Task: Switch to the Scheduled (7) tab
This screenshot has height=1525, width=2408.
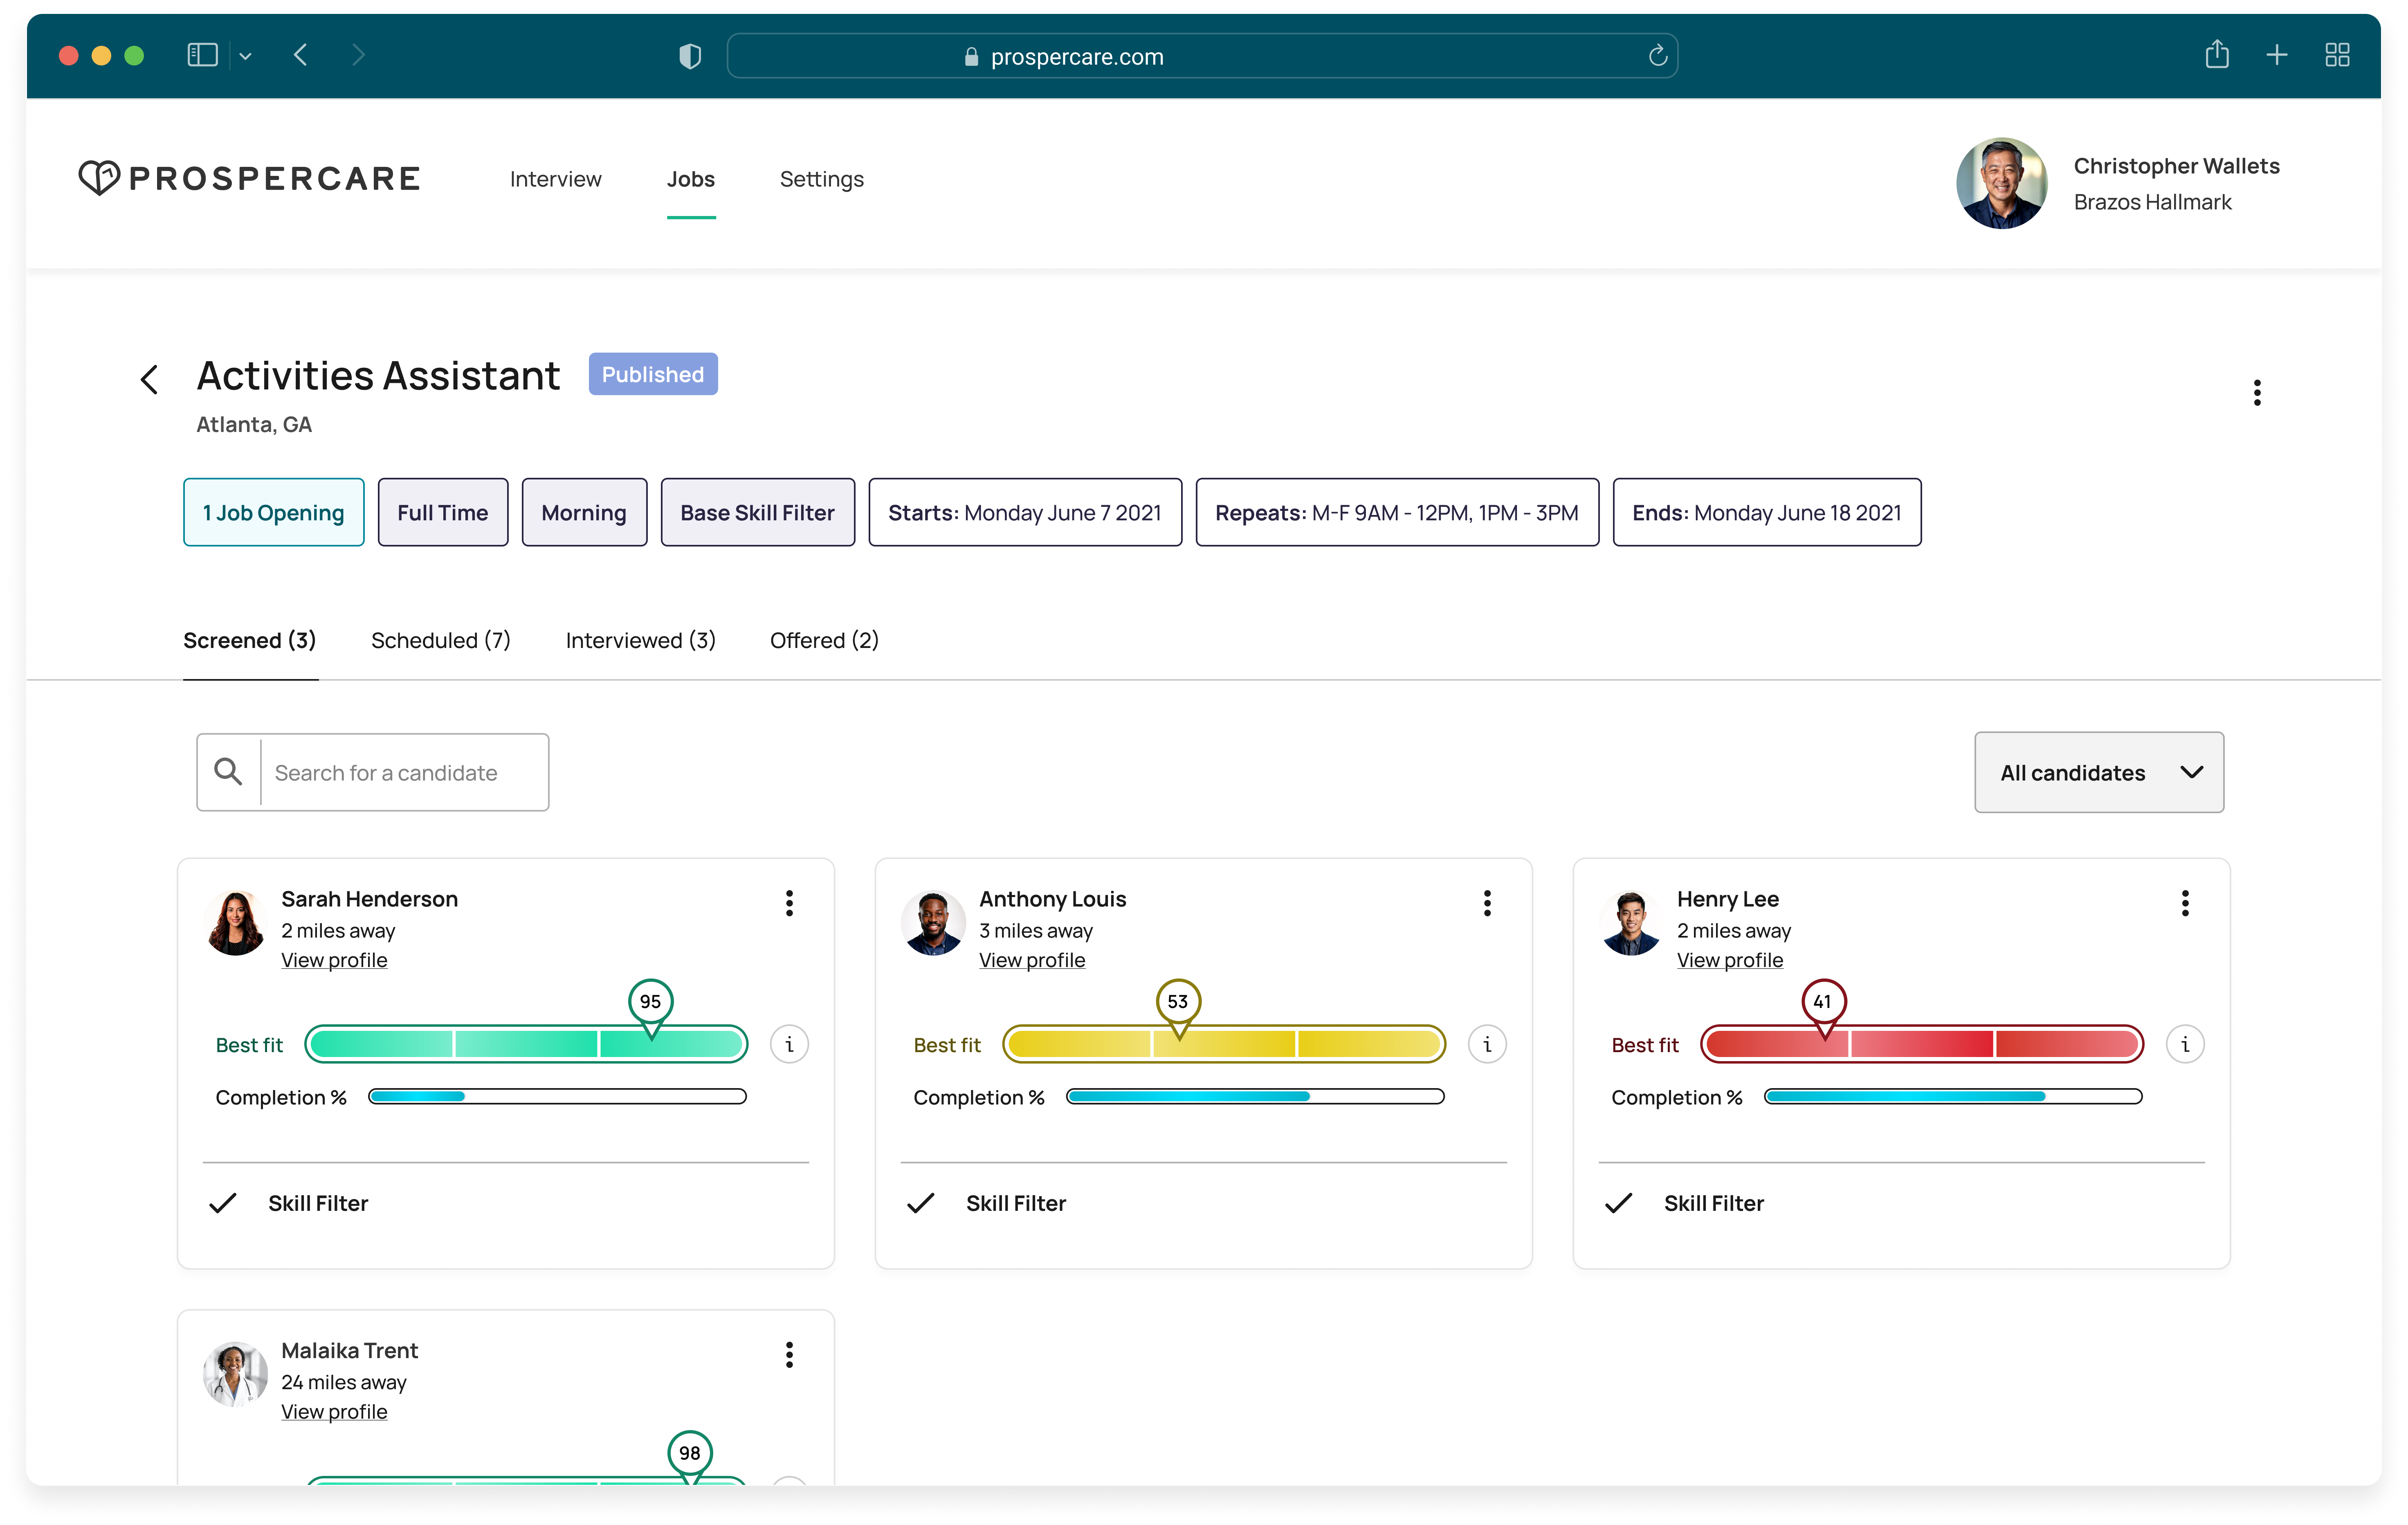Action: (x=440, y=640)
